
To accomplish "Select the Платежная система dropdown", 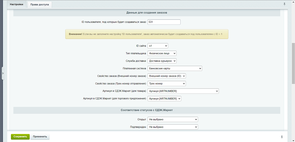I will point(175,68).
